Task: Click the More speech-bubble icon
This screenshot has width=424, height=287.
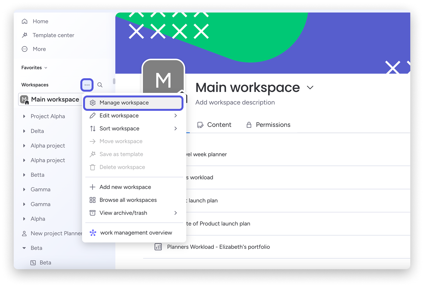Action: click(x=25, y=49)
